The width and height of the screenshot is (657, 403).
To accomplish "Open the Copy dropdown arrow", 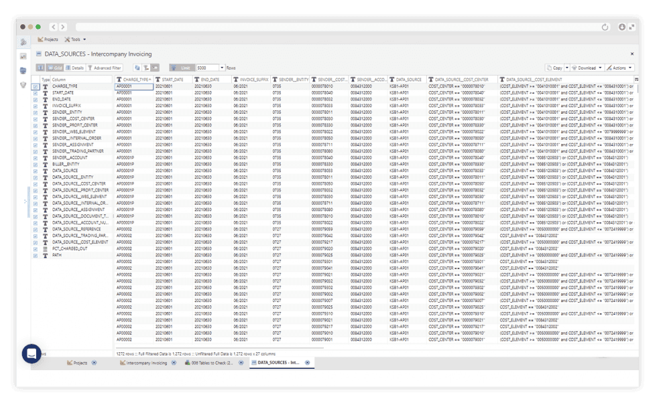I will coord(567,68).
